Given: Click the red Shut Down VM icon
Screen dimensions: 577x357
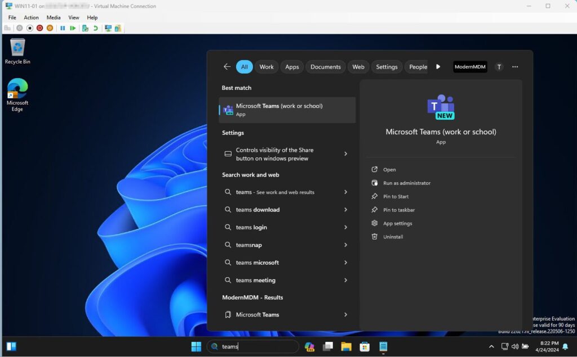Looking at the screenshot, I should [x=39, y=28].
